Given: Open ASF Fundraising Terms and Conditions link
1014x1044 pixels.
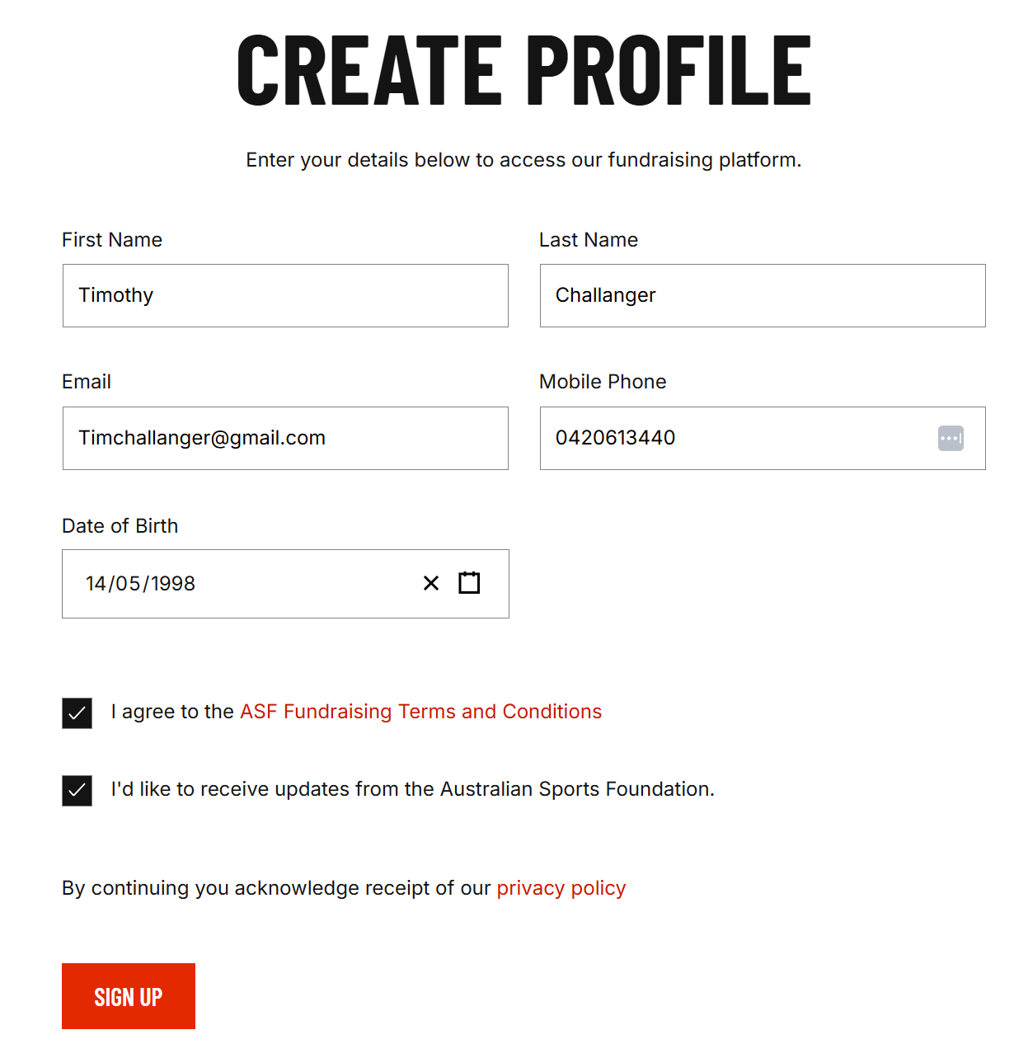Looking at the screenshot, I should pyautogui.click(x=420, y=712).
